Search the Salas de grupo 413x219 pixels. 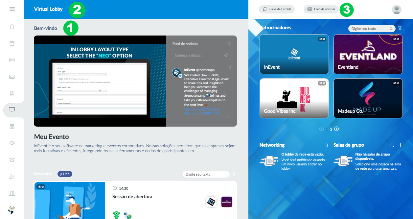392,145
